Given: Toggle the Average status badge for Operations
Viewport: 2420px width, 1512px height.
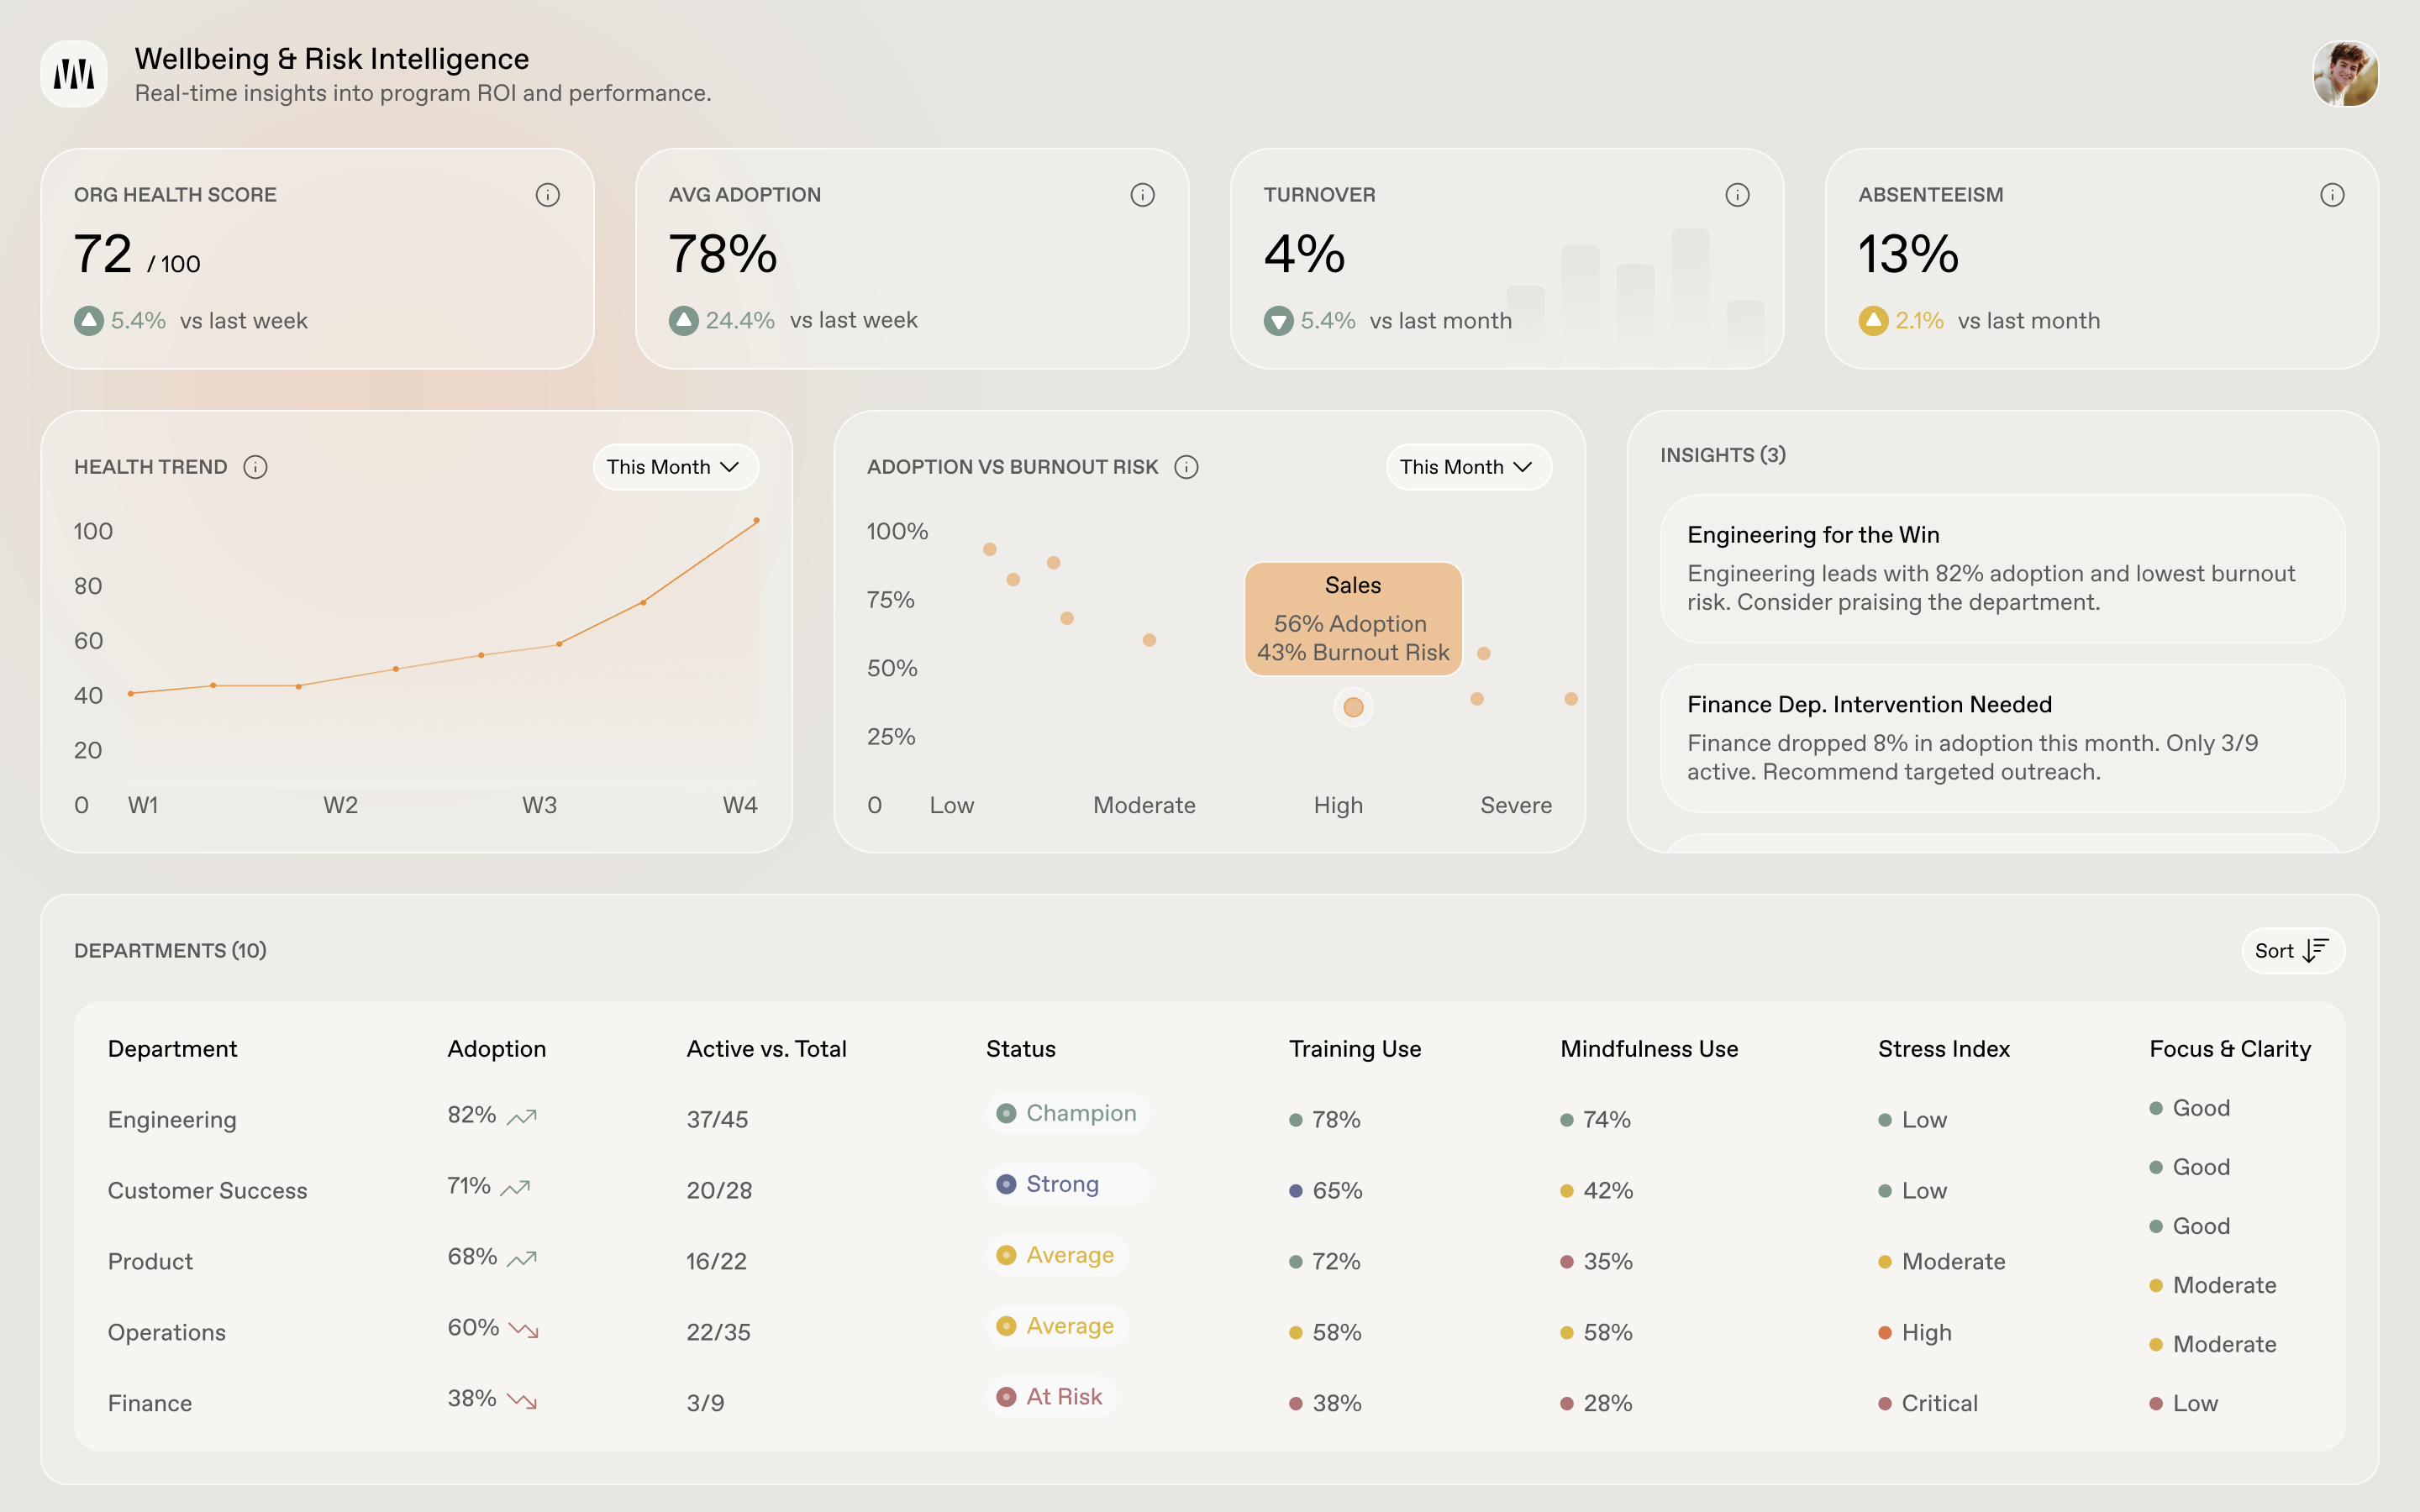Looking at the screenshot, I should (x=1055, y=1325).
